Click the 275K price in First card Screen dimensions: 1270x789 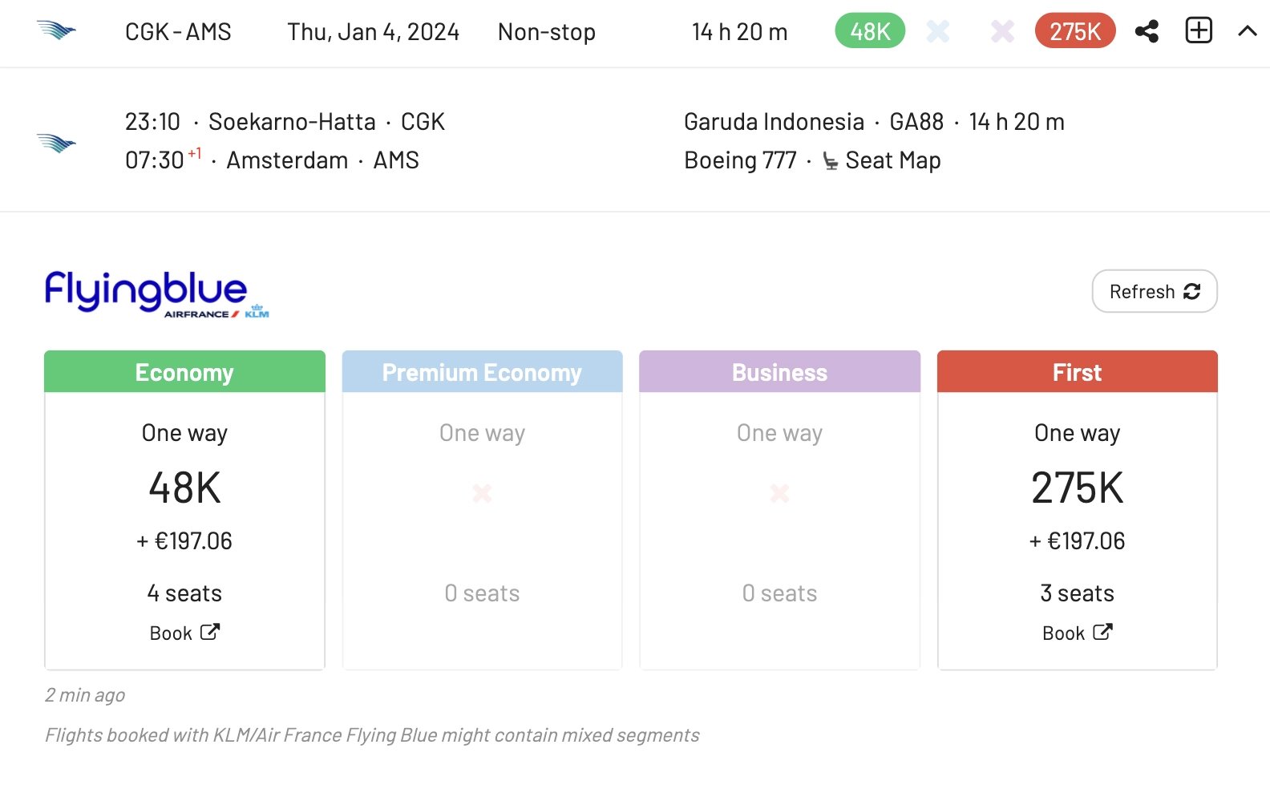point(1077,488)
